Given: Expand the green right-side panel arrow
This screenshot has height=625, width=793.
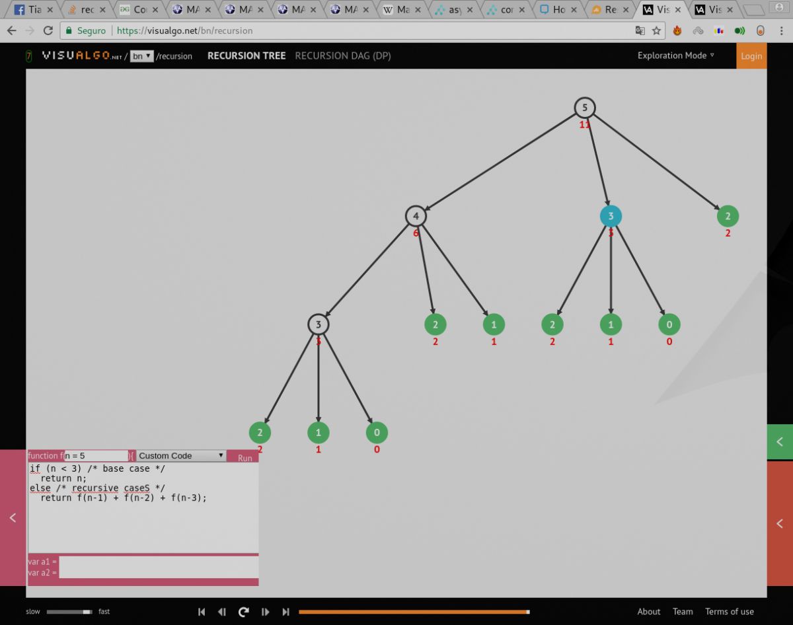Looking at the screenshot, I should point(780,442).
